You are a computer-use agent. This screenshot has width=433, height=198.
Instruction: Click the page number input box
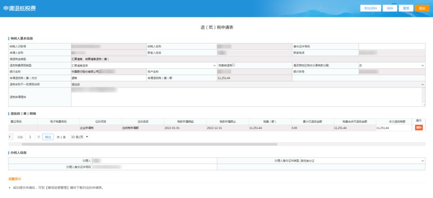[x=30, y=137]
